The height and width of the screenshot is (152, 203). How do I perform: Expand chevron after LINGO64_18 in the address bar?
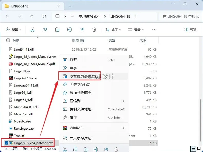(x=136, y=16)
